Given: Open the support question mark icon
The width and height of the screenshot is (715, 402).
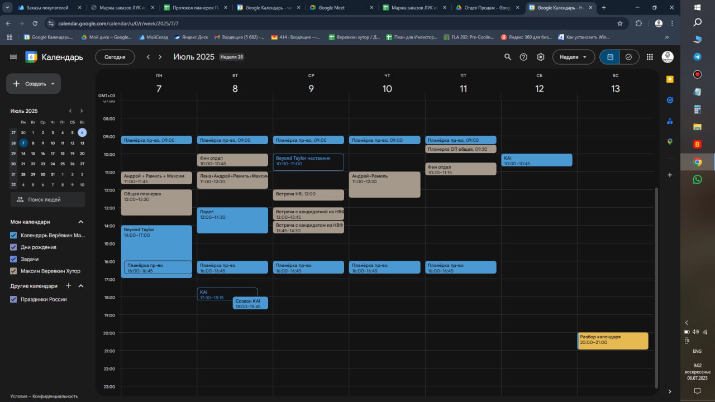Looking at the screenshot, I should tap(523, 57).
